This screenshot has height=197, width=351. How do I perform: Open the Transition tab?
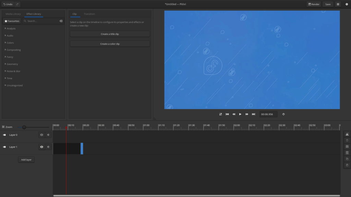[89, 14]
